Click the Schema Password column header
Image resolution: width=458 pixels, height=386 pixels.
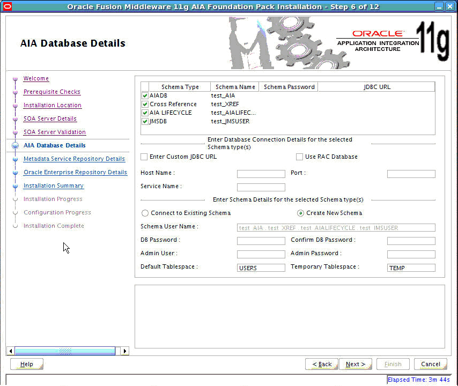(x=289, y=87)
